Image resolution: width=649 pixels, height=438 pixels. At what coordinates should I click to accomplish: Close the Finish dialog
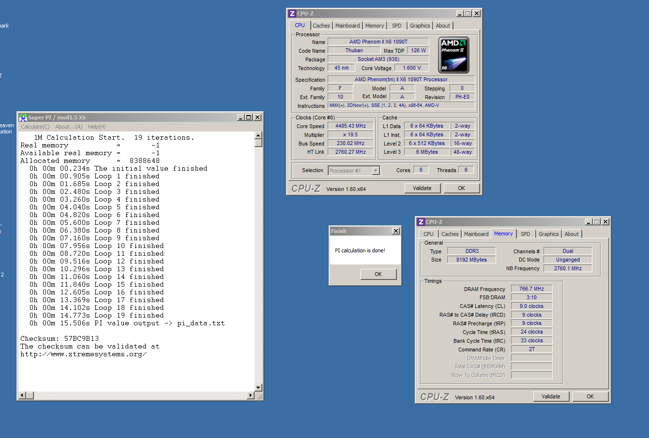pos(396,231)
